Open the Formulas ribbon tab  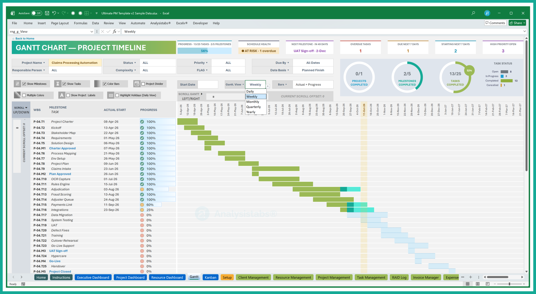tap(81, 23)
